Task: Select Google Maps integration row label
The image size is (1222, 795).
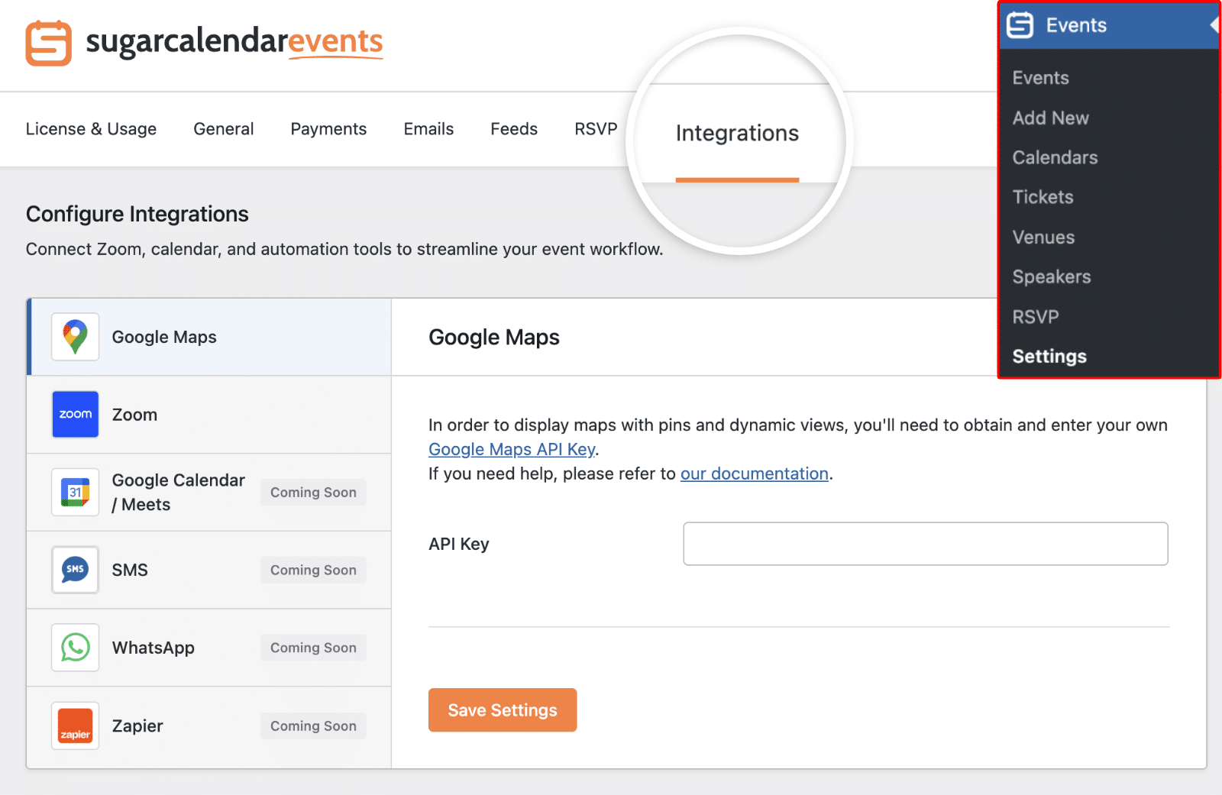Action: (164, 337)
